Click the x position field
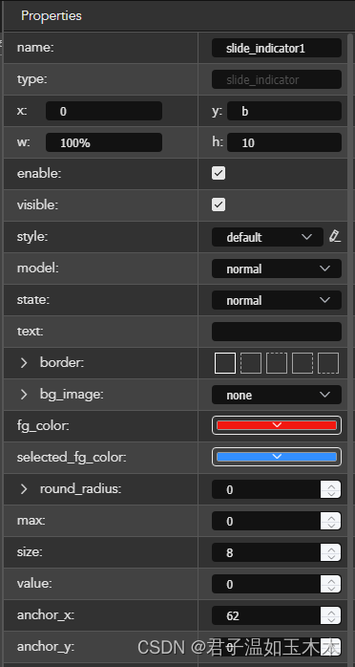The height and width of the screenshot is (667, 355). point(104,111)
